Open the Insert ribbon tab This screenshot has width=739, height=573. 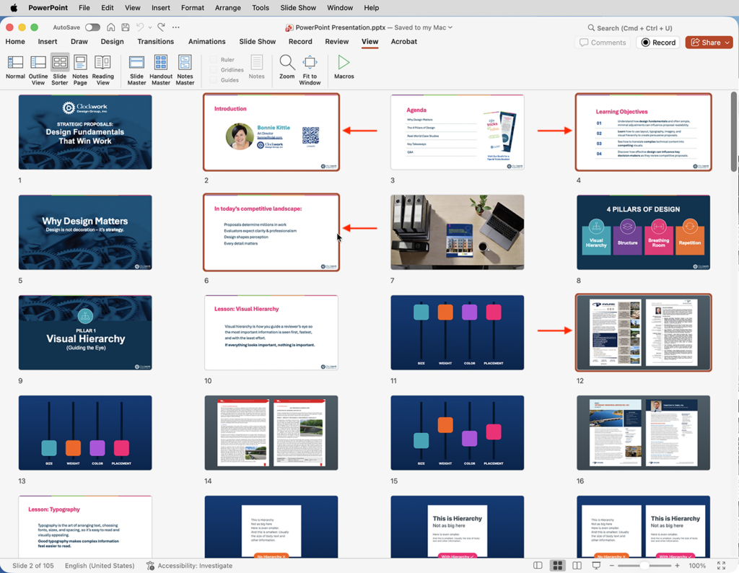tap(48, 41)
